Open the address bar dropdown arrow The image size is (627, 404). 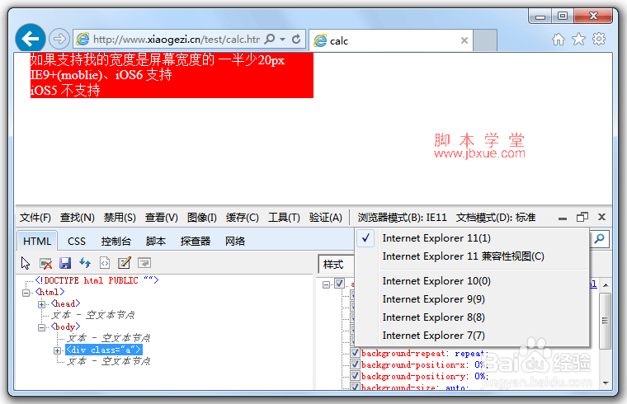pyautogui.click(x=283, y=39)
